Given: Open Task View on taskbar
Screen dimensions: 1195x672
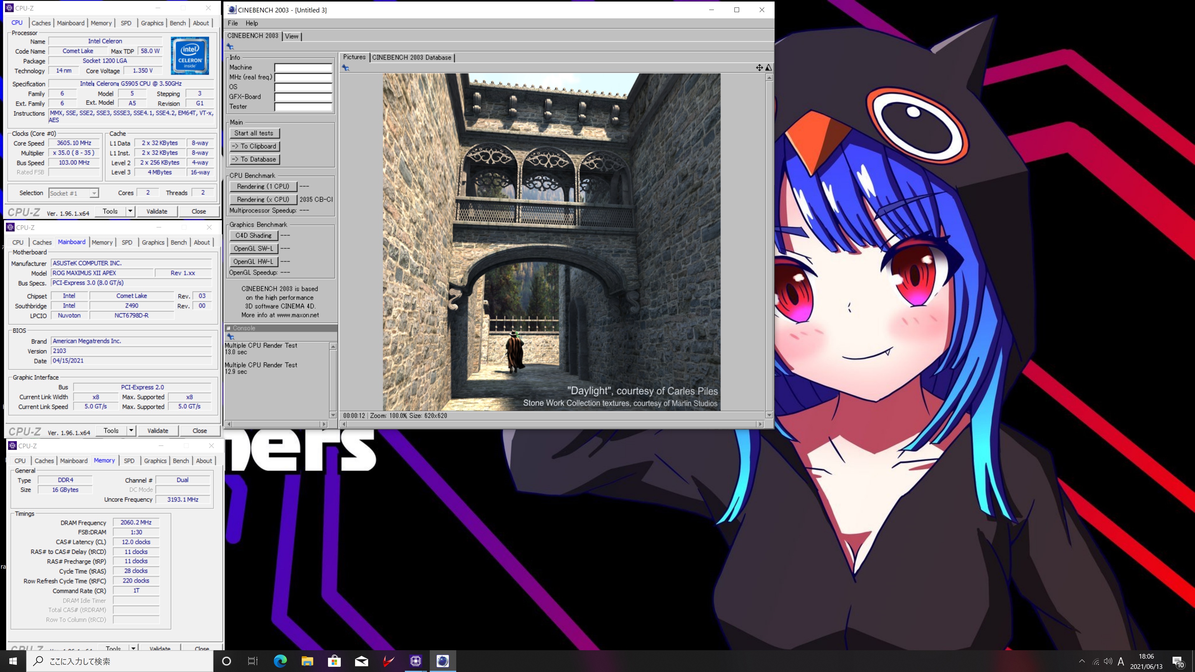Looking at the screenshot, I should 253,661.
